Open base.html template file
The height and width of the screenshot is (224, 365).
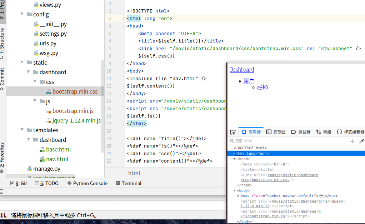click(59, 149)
